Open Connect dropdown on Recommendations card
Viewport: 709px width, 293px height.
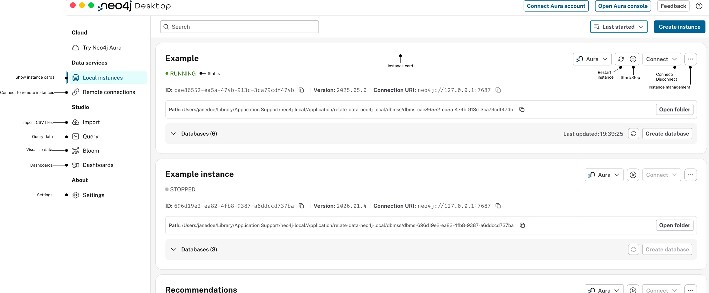coord(662,290)
